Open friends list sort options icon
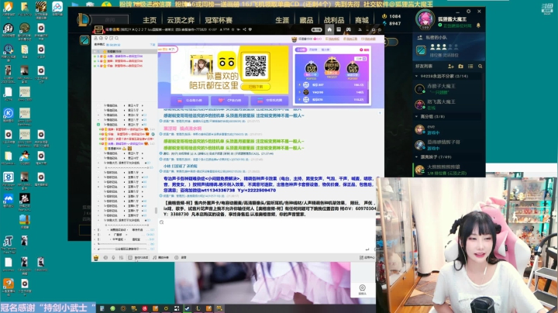 coord(470,66)
